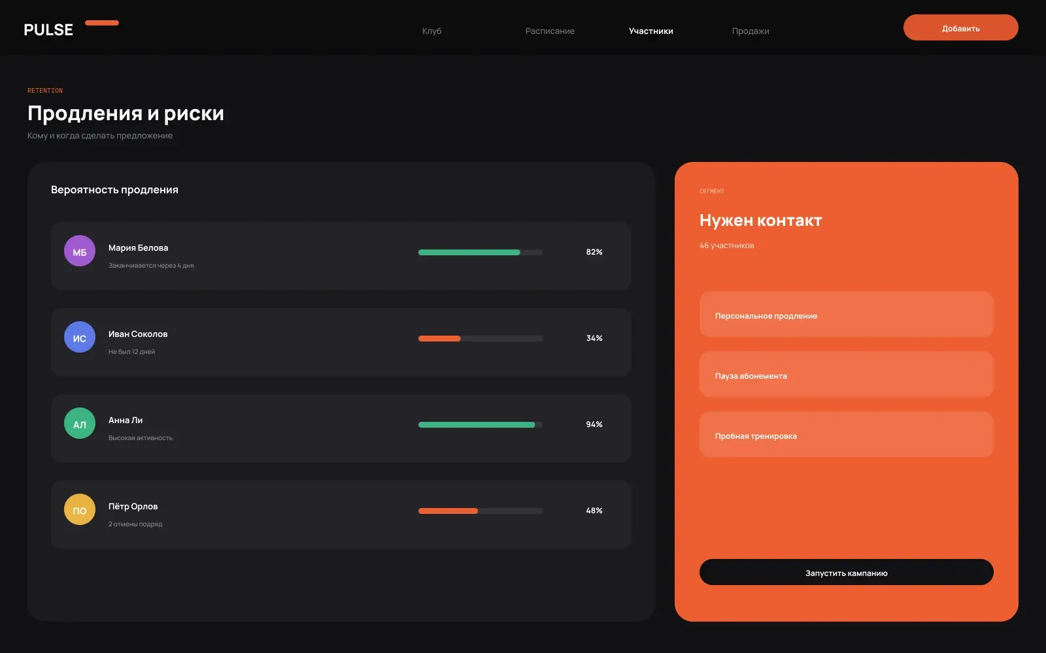Go to Расписание section
This screenshot has height=653, width=1046.
(x=550, y=31)
